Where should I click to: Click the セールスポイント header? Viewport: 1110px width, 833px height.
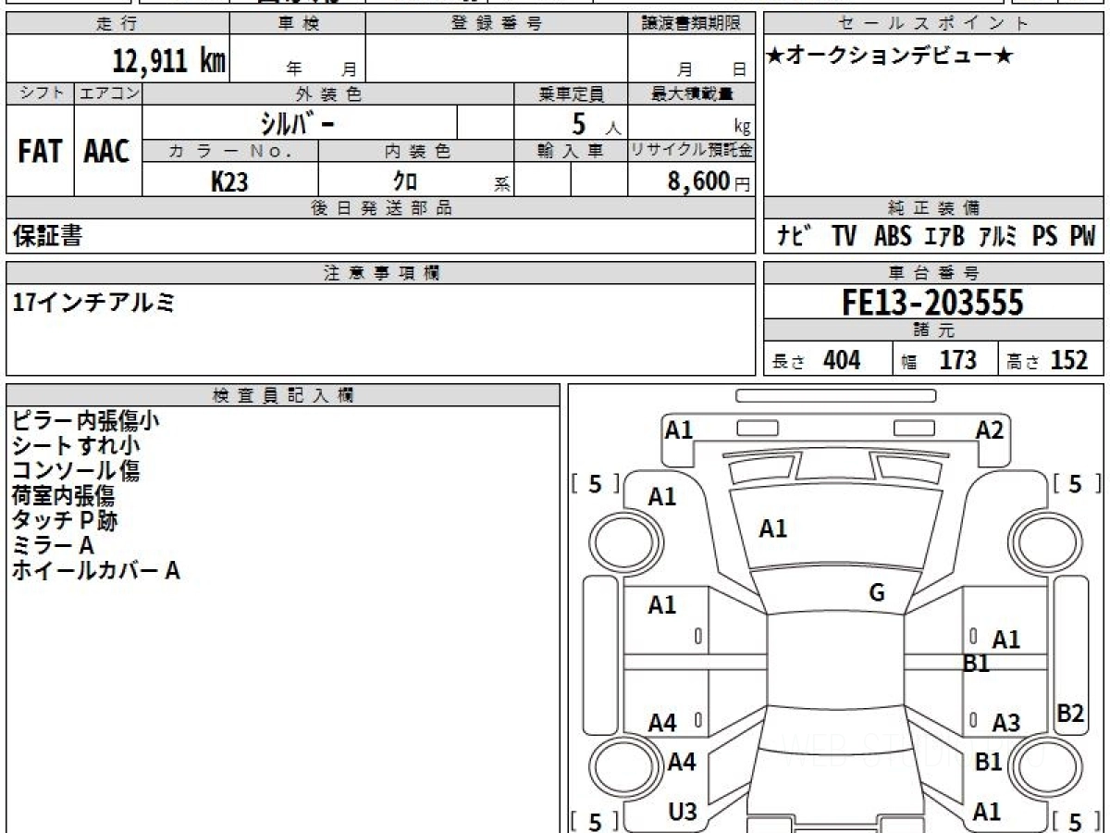933,24
